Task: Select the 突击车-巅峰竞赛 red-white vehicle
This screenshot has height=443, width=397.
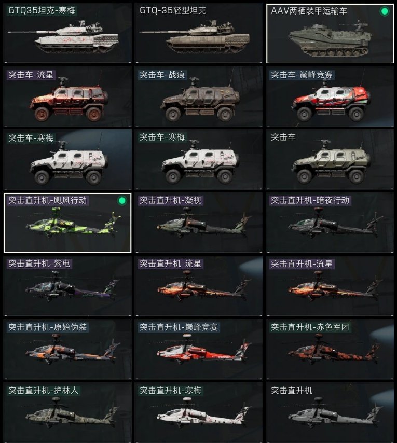Action: [x=330, y=96]
